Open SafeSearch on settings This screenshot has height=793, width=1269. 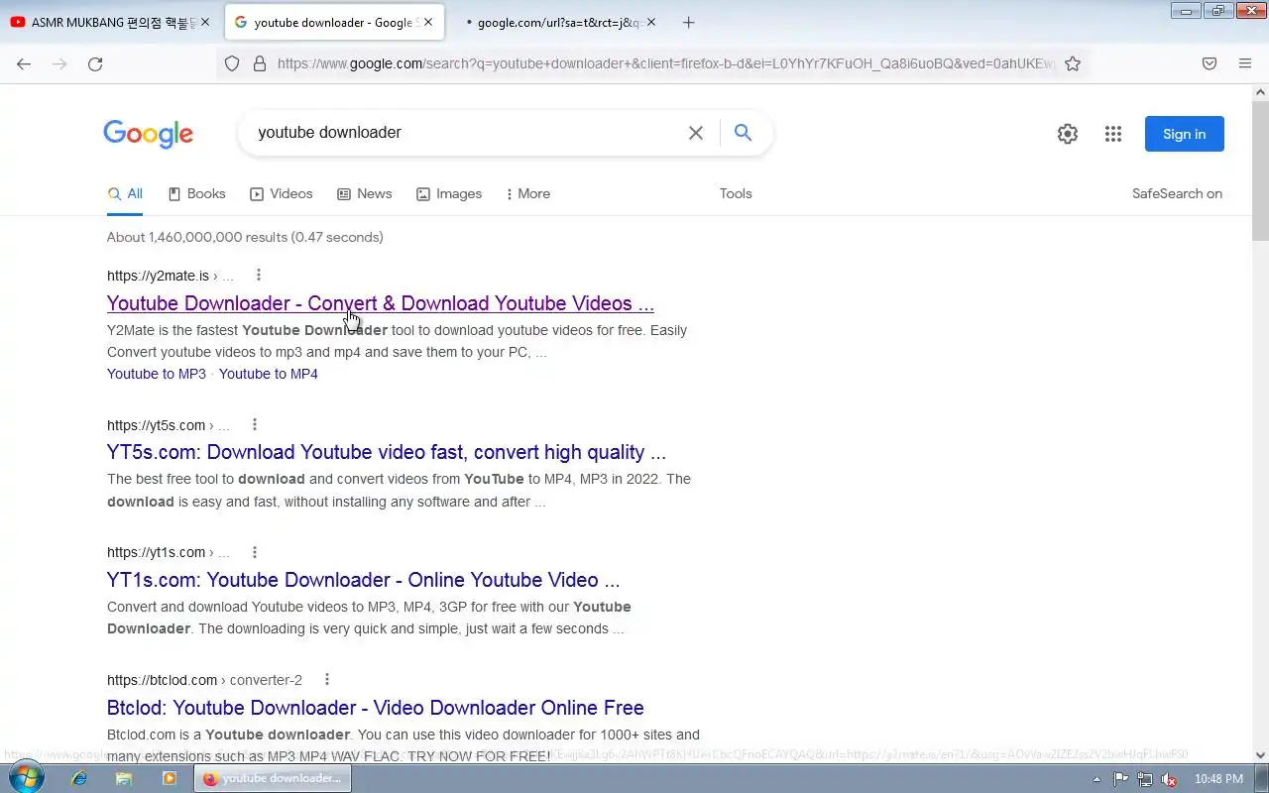(1177, 193)
